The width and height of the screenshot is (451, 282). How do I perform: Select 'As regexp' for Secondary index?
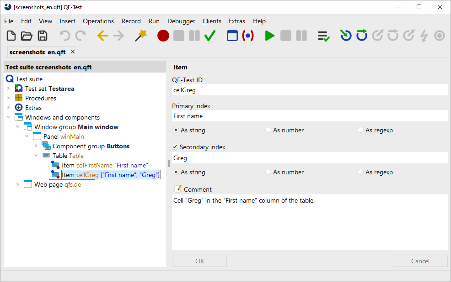[x=376, y=172]
